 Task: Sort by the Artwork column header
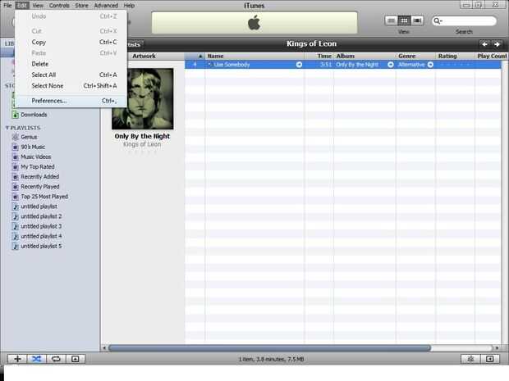pyautogui.click(x=144, y=56)
